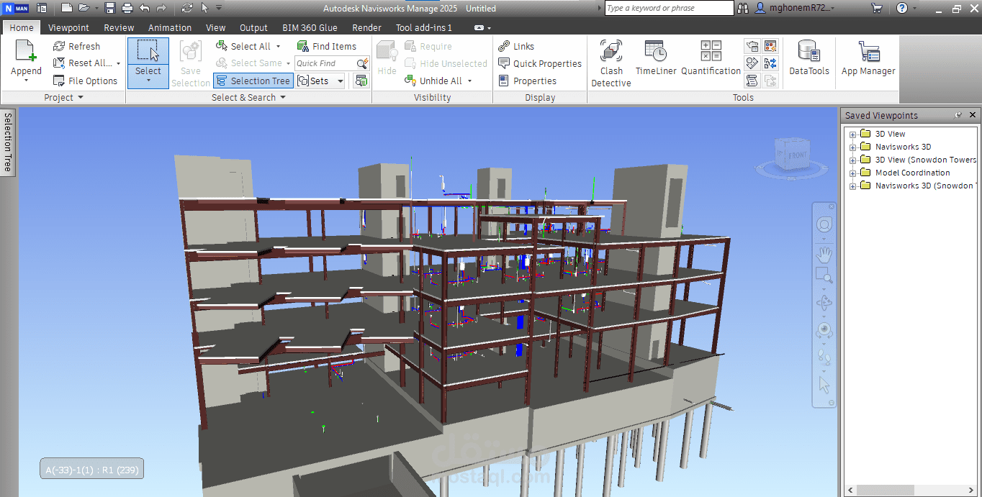The height and width of the screenshot is (497, 982).
Task: Open the Render ribbon tab
Action: (x=366, y=27)
